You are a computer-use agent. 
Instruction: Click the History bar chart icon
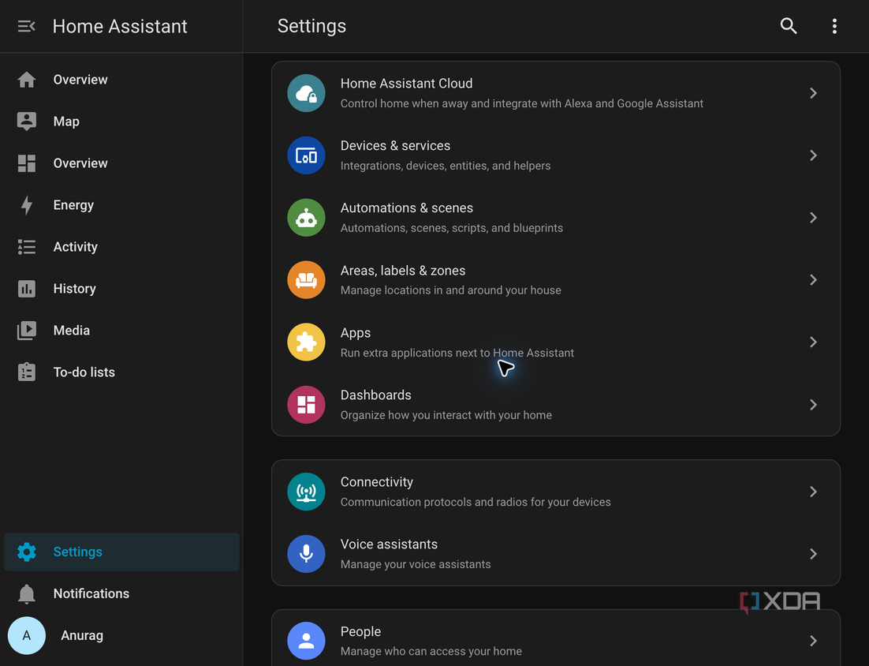pos(27,288)
